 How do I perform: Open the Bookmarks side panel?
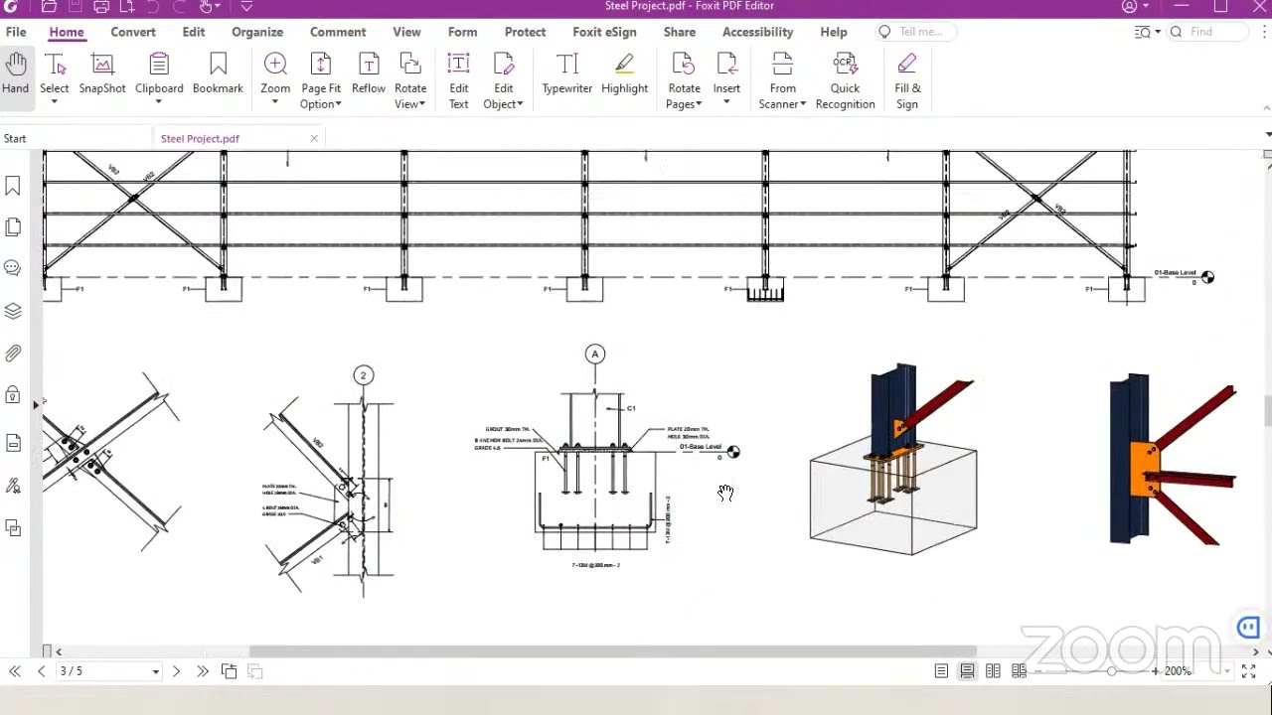(x=13, y=186)
